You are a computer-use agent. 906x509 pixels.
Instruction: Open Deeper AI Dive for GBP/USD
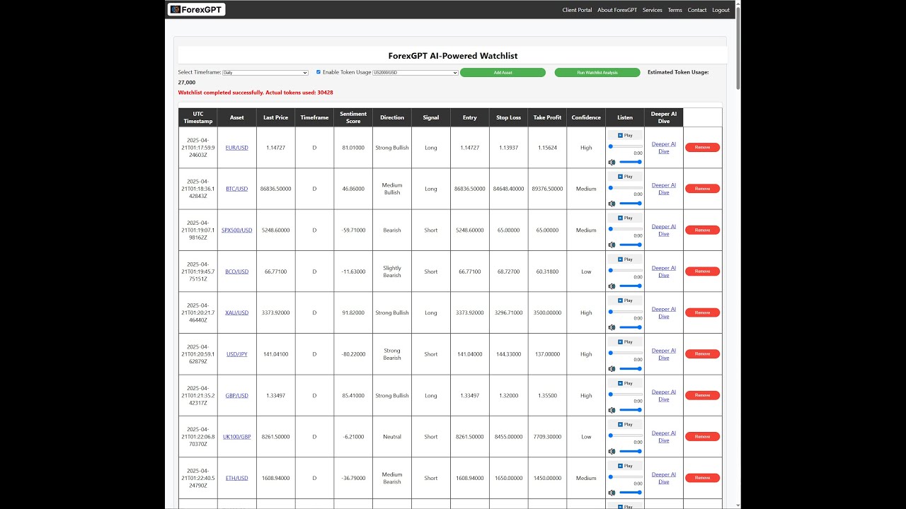pyautogui.click(x=664, y=395)
